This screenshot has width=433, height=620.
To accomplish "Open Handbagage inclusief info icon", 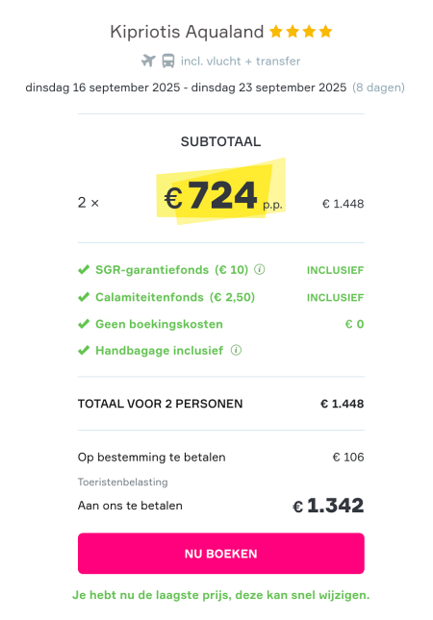I will [236, 350].
